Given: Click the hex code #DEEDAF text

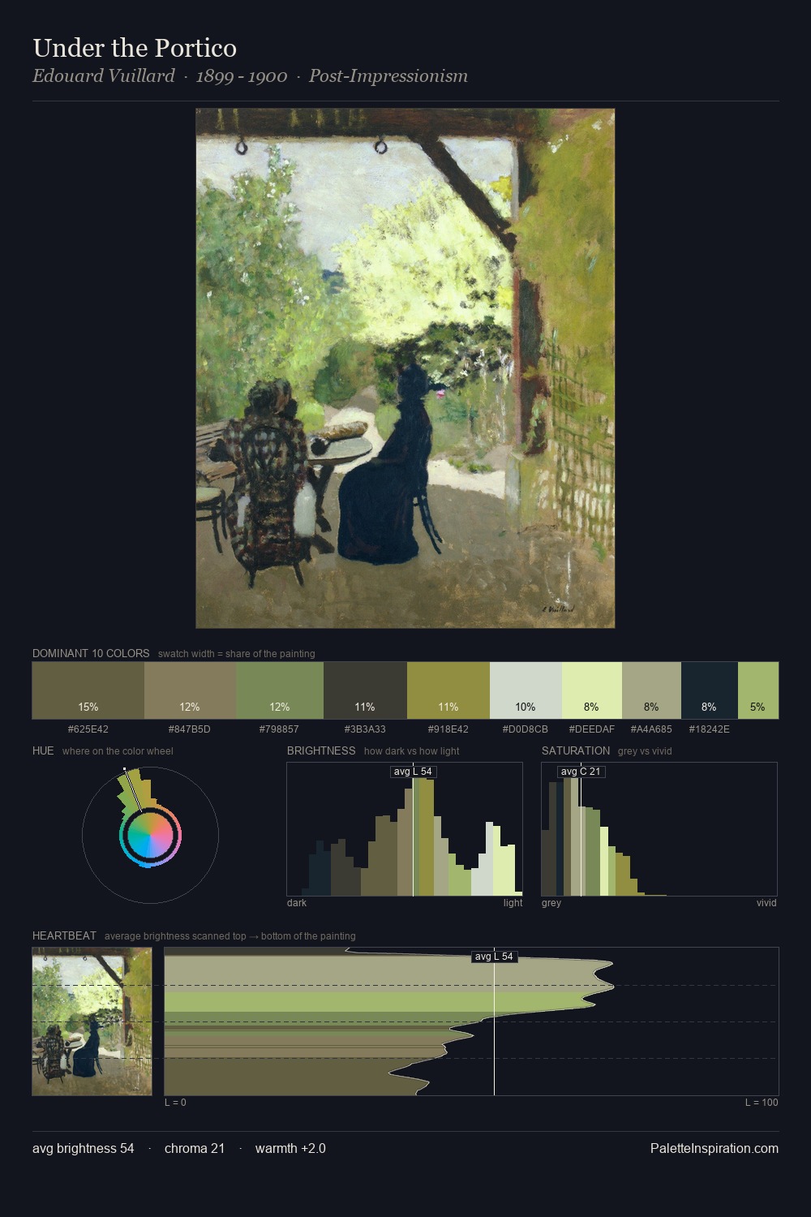Looking at the screenshot, I should point(592,729).
